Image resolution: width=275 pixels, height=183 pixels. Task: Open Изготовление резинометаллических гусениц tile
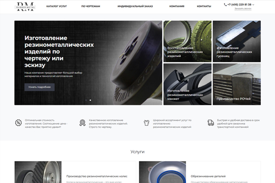[x=236, y=41]
